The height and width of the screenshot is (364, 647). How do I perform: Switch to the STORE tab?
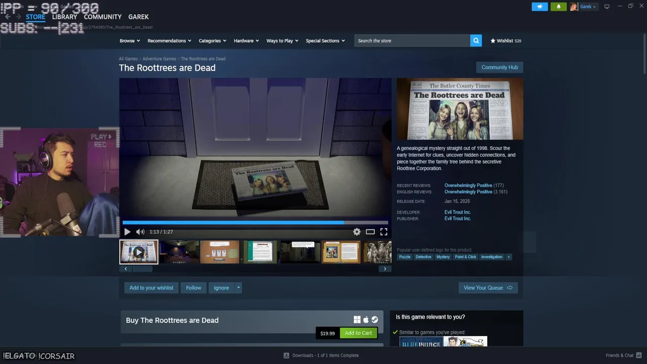35,17
